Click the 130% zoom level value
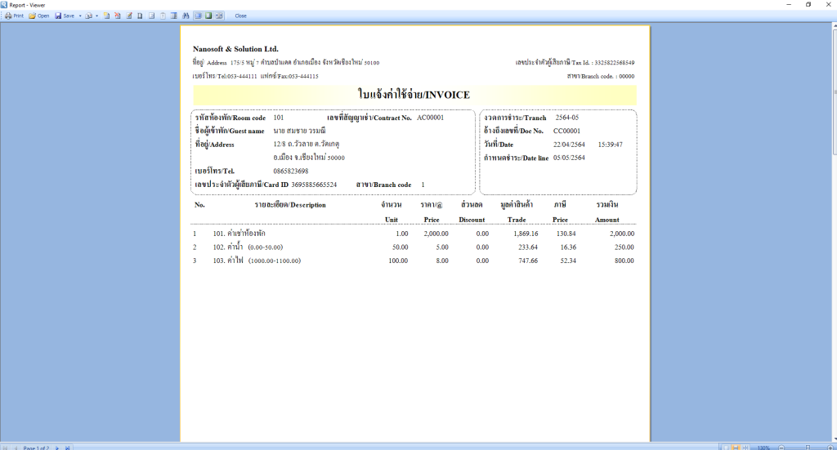Screen dimensions: 837x450 pos(763,448)
